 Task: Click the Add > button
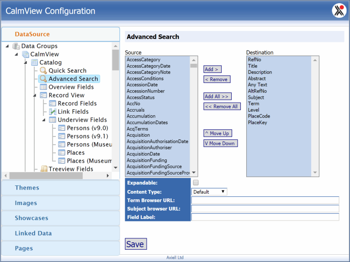coord(212,69)
